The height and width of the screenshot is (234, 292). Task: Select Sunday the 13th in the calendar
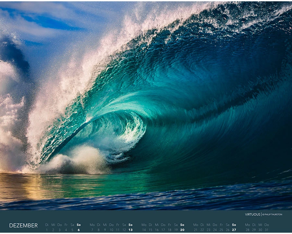130,230
